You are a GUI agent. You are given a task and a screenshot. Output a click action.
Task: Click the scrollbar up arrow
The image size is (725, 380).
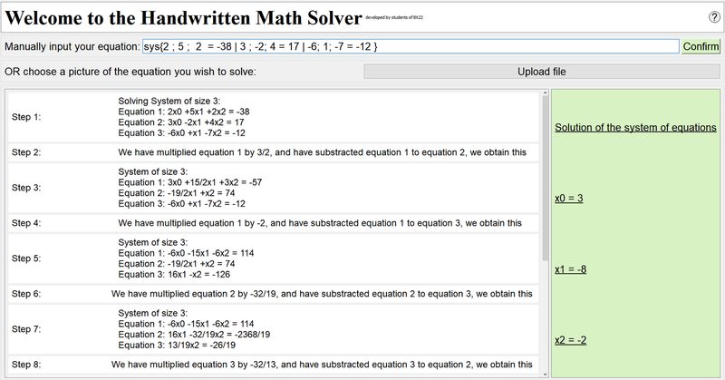(x=546, y=93)
